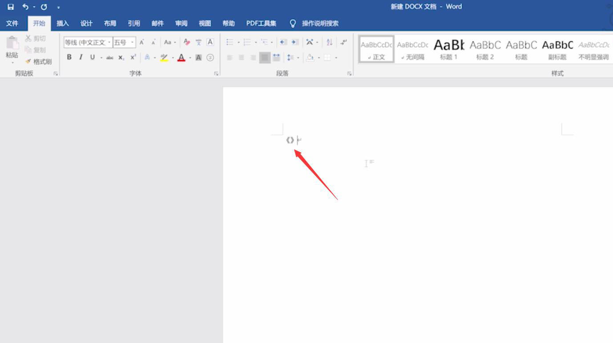This screenshot has height=343, width=613.
Task: Apply numbered list
Action: pos(247,43)
